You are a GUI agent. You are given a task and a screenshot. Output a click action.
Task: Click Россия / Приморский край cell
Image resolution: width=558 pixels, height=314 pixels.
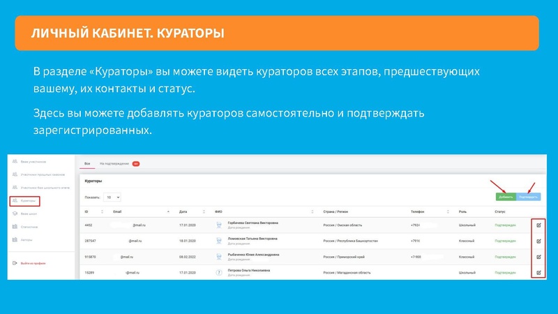pos(344,257)
